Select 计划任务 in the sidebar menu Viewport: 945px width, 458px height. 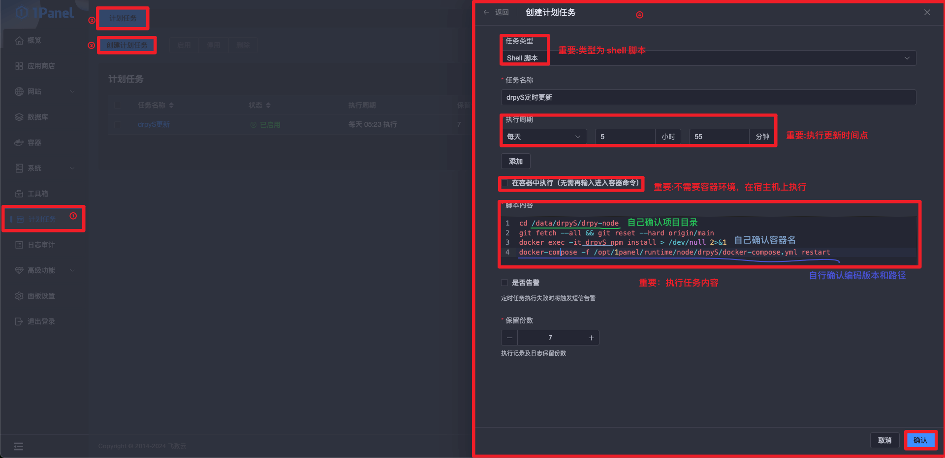[42, 219]
